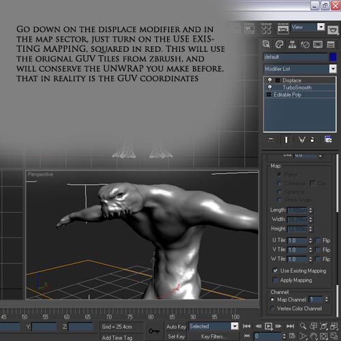Expand the Selected key filter dropdown
This screenshot has width=341, height=341.
click(235, 326)
